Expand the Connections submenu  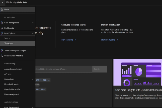(x=33, y=79)
